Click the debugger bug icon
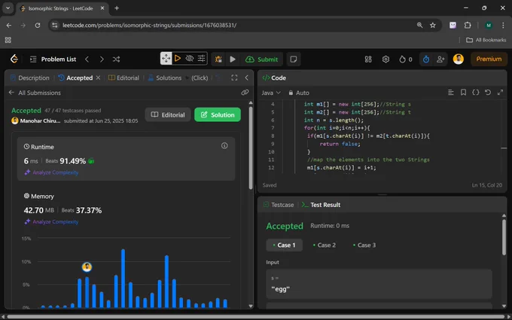This screenshot has width=512, height=320. 218,59
